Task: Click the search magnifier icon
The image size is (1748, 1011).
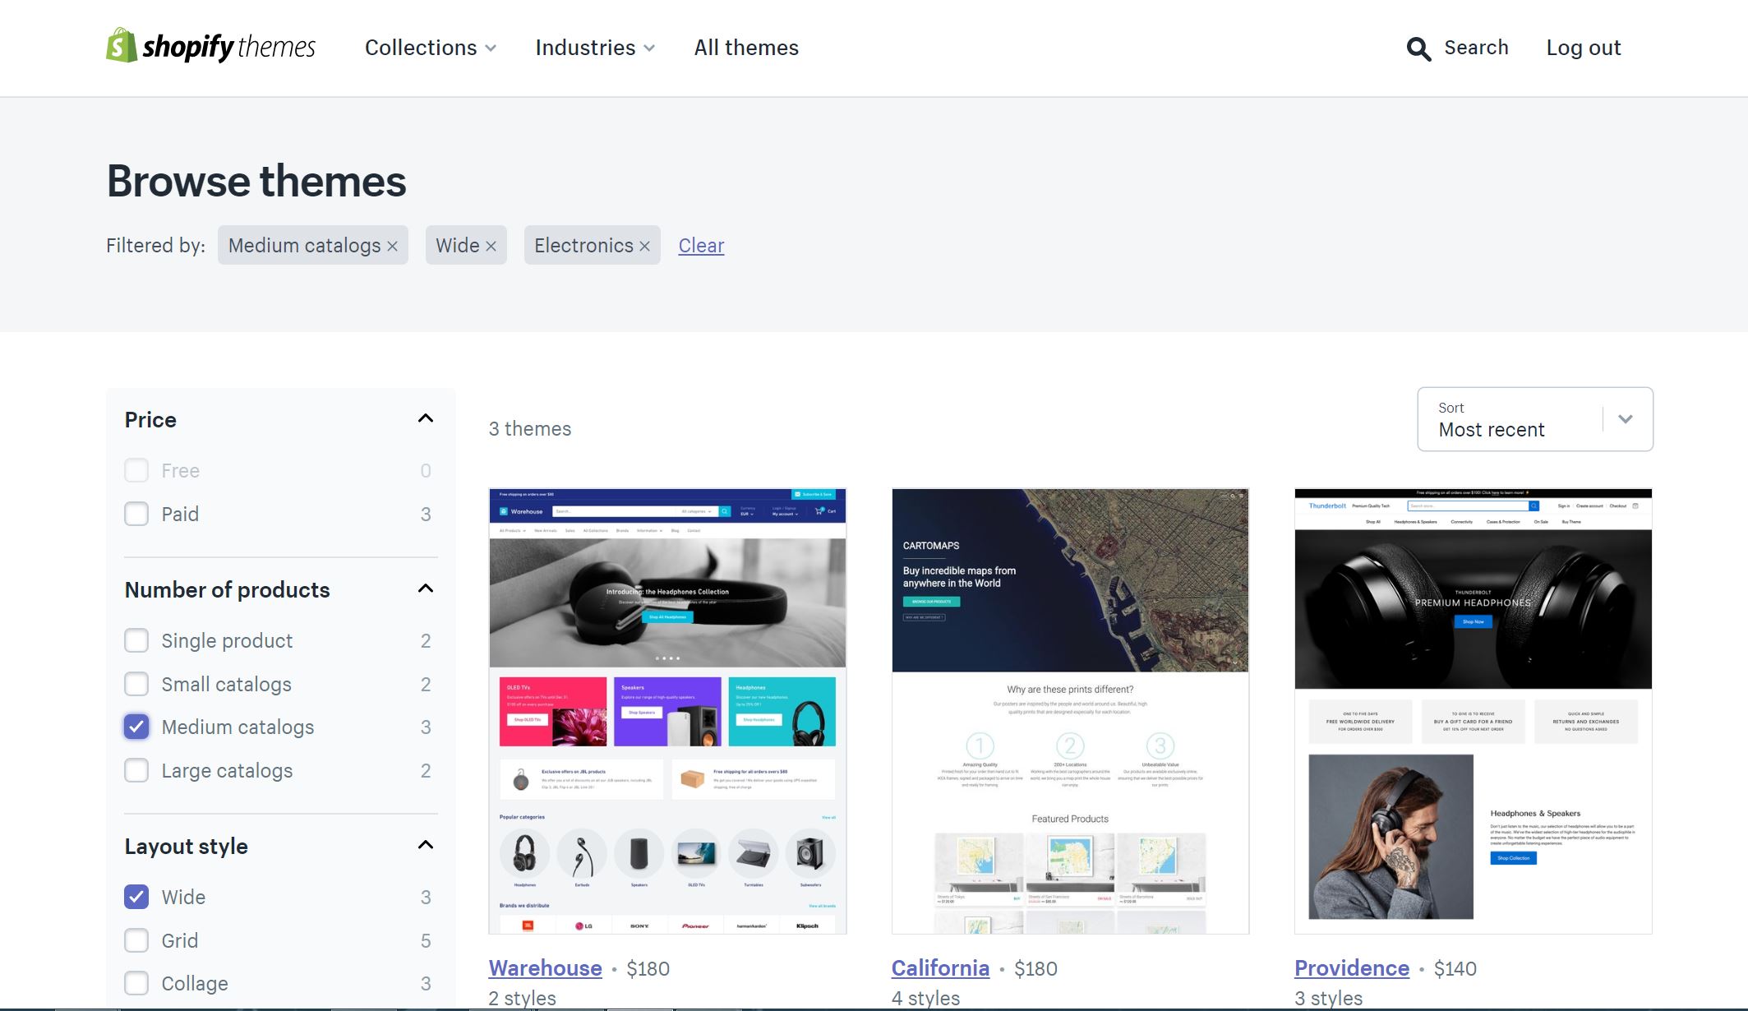Action: coord(1418,48)
